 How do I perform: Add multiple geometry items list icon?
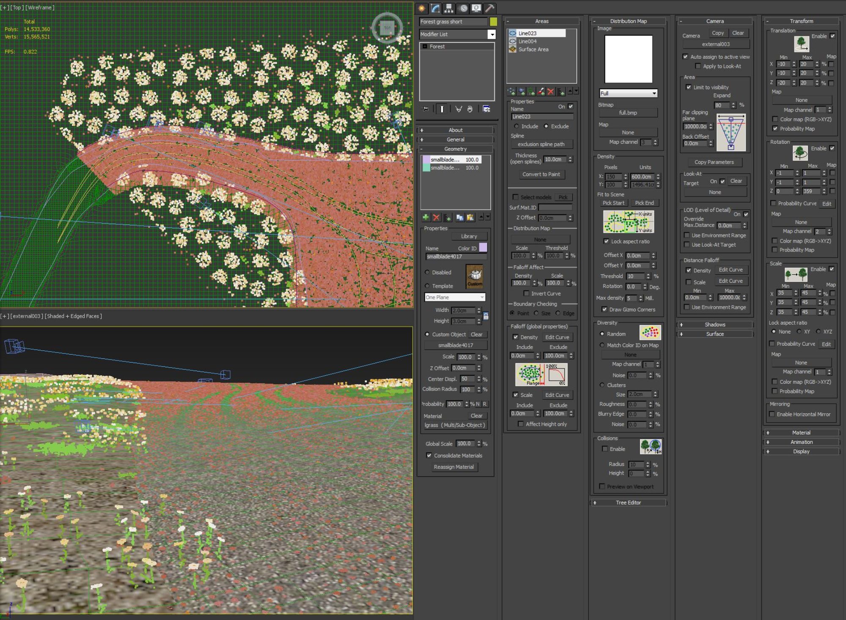pos(448,217)
